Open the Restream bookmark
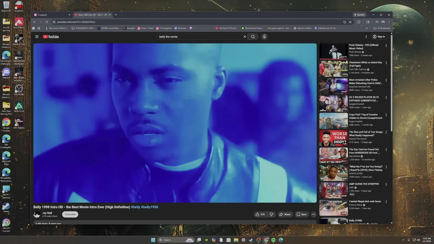 (180, 28)
